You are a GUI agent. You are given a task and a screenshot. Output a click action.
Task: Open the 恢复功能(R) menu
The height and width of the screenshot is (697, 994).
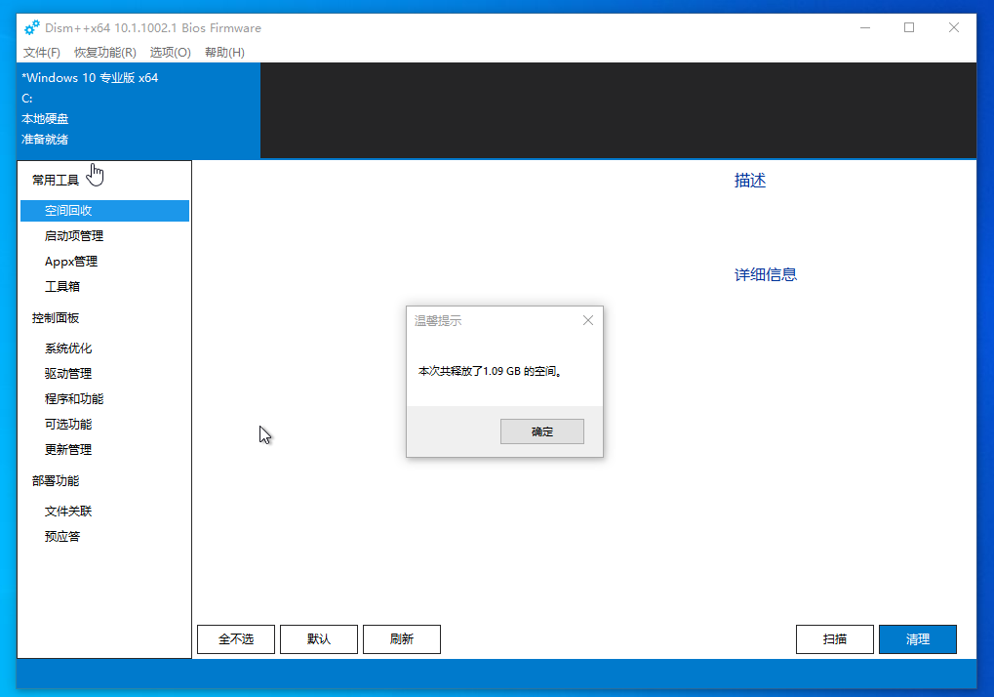tap(104, 52)
